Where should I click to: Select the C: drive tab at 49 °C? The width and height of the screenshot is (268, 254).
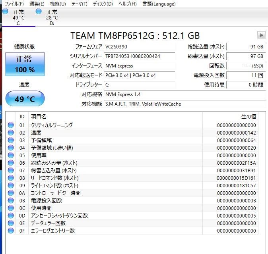click(19, 17)
